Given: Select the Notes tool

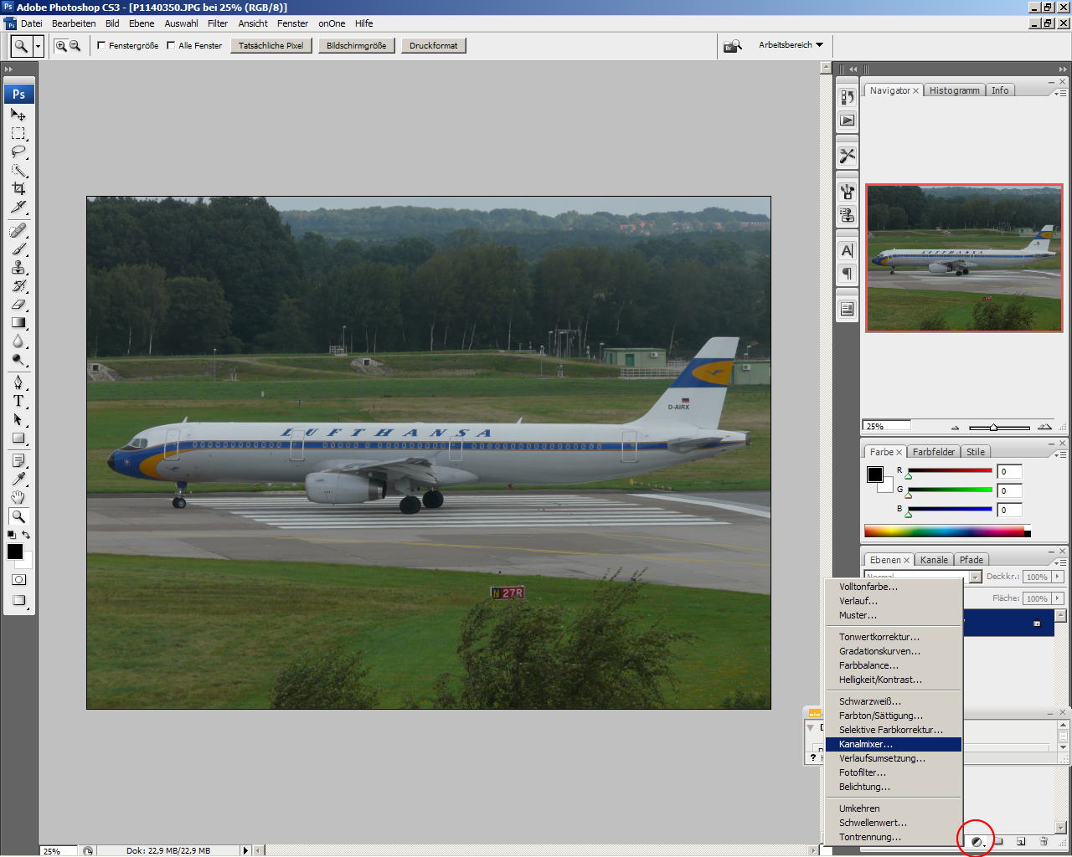Looking at the screenshot, I should click(x=18, y=461).
